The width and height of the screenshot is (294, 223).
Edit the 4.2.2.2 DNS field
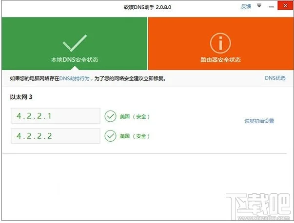[56, 136]
